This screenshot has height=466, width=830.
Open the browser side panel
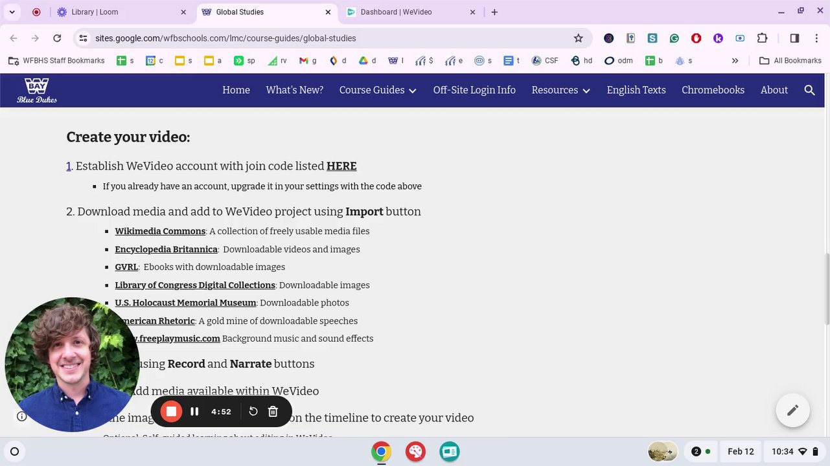(x=794, y=38)
